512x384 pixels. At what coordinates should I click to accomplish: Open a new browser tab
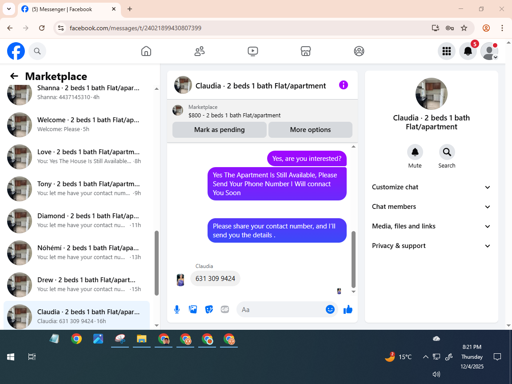[130, 9]
